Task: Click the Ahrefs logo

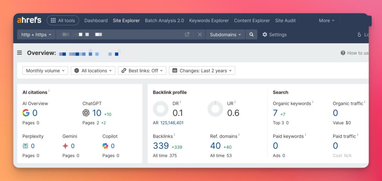Action: pos(29,20)
